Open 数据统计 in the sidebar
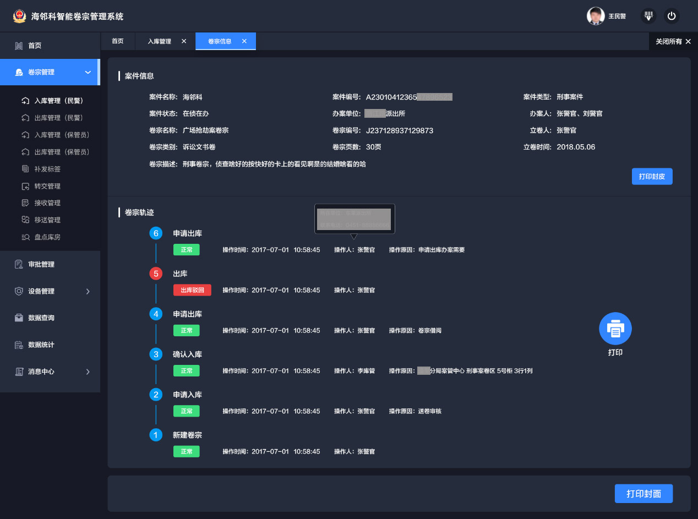The image size is (698, 519). point(41,345)
